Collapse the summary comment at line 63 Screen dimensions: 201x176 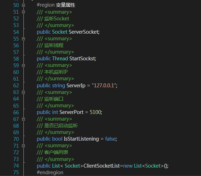(23, 92)
